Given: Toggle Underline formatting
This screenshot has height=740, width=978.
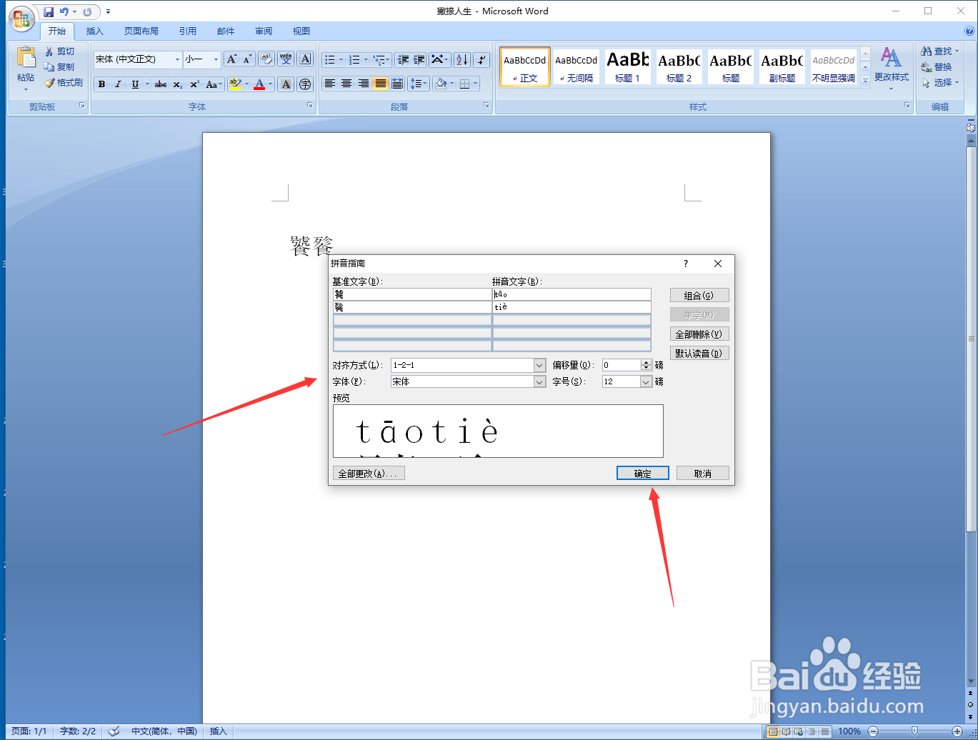Looking at the screenshot, I should [135, 84].
